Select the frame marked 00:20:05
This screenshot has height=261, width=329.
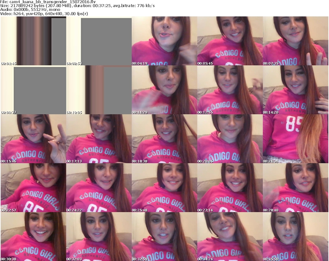(230, 139)
